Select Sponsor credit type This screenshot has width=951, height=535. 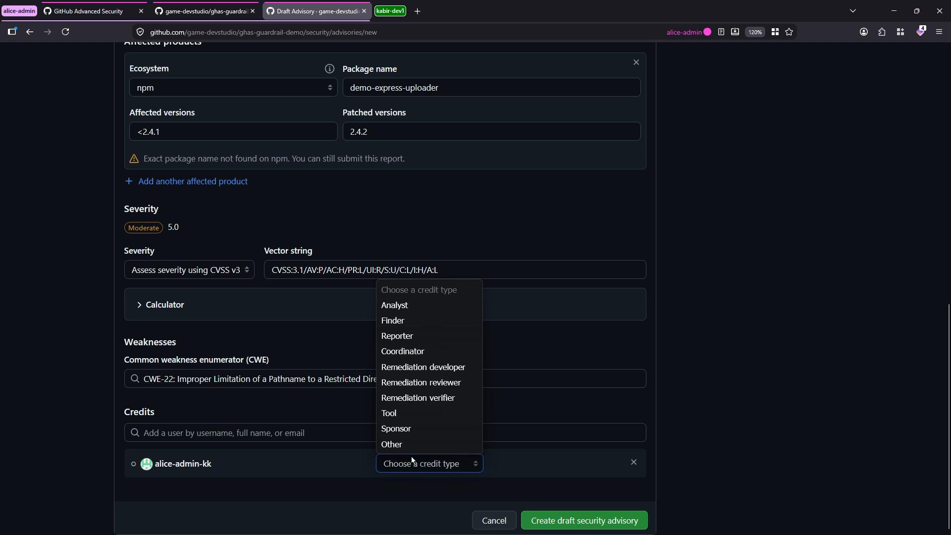tap(429, 429)
